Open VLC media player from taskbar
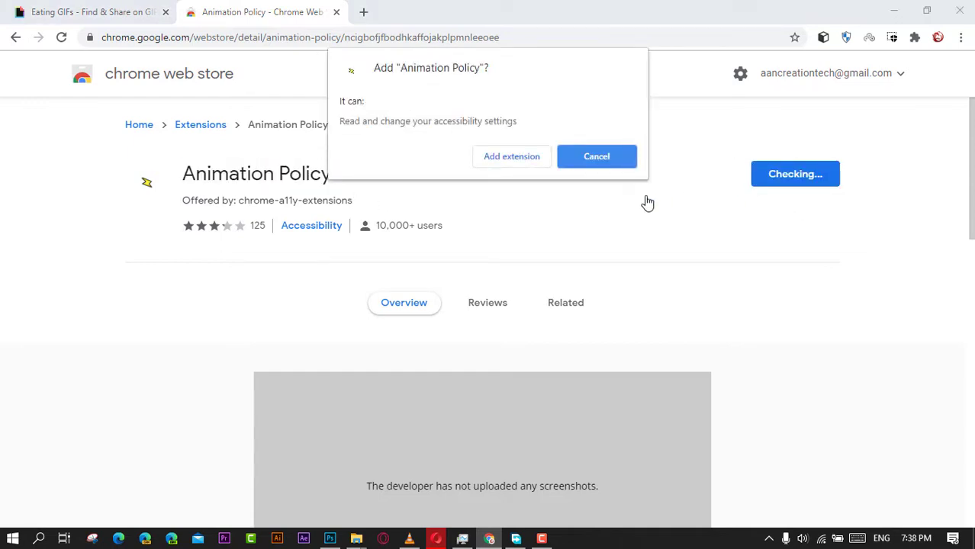Viewport: 975px width, 549px height. (410, 538)
